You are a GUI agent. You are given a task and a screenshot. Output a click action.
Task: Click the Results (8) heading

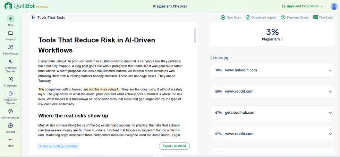coord(219,58)
